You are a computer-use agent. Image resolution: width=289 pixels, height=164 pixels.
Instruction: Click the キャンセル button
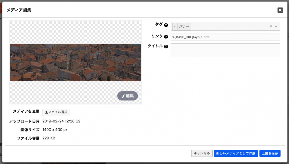[x=202, y=153]
